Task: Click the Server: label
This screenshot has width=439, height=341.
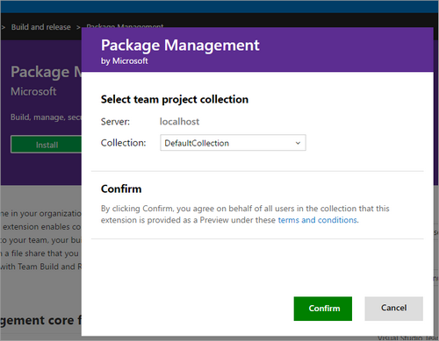Action: pos(115,121)
